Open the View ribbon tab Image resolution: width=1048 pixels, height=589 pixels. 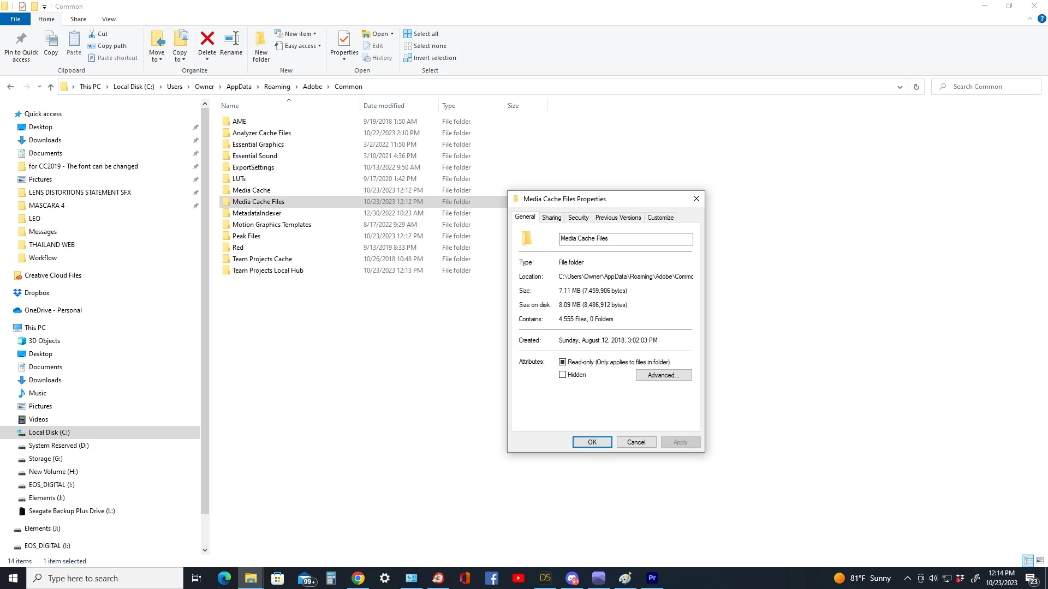(109, 19)
